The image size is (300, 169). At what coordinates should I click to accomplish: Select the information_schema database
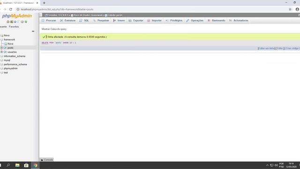(15, 56)
